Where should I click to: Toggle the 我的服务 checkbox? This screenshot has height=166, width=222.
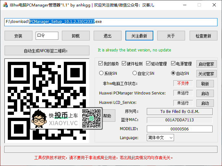click(101, 63)
